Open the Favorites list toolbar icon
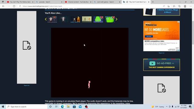This screenshot has height=109, width=194. point(174,6)
